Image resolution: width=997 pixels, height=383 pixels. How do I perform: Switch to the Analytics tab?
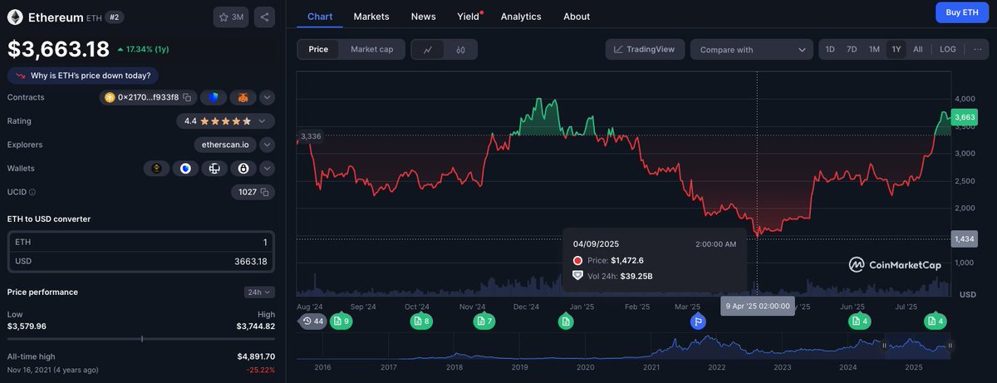coord(521,17)
